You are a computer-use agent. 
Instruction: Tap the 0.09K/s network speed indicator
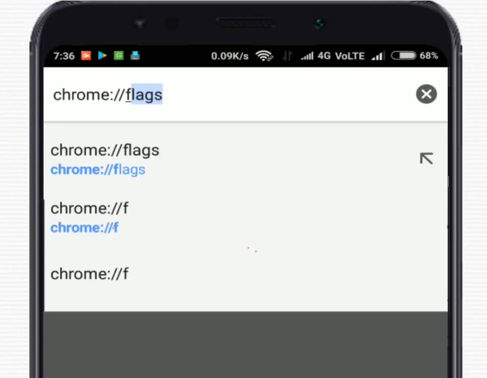coord(230,56)
